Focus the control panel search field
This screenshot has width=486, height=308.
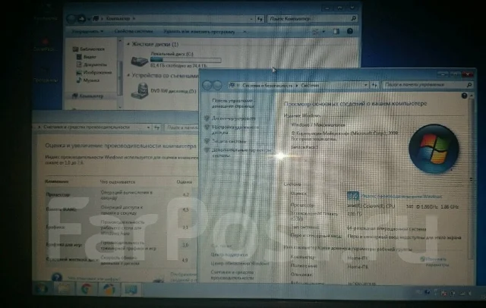428,84
